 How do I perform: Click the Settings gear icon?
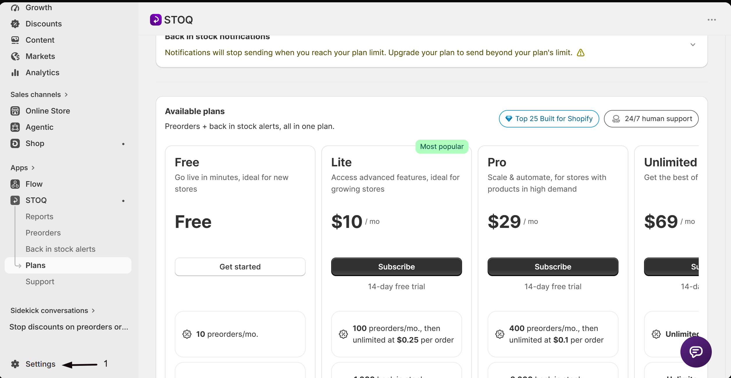[15, 364]
